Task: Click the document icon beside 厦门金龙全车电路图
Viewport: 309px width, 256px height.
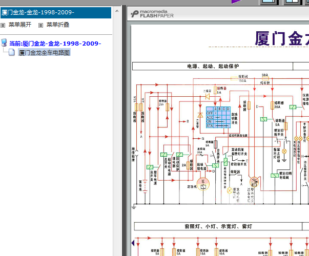Action: (x=12, y=52)
